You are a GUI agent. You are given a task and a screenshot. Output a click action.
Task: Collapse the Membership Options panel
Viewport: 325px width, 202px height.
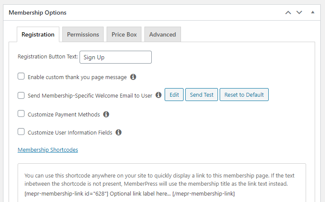[313, 12]
